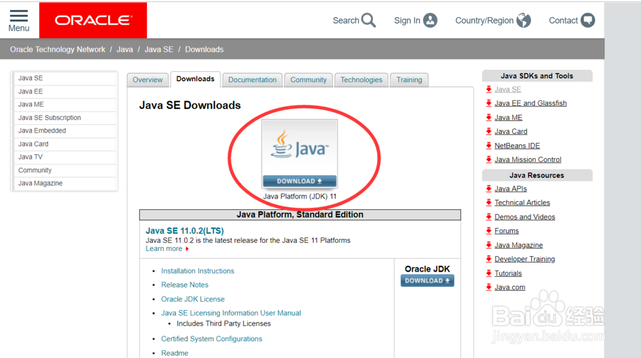Image resolution: width=641 pixels, height=358 pixels.
Task: Open the Java.com link
Action: point(510,287)
